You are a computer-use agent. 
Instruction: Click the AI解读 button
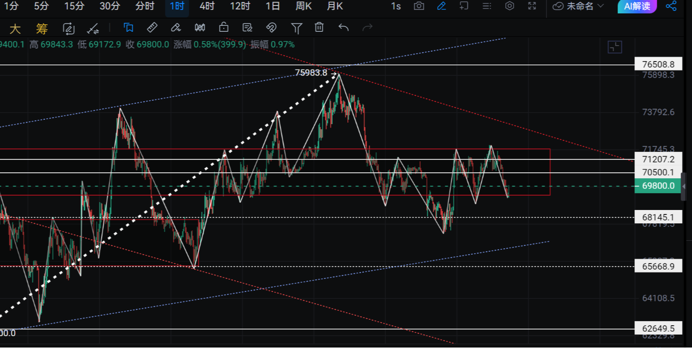(637, 6)
